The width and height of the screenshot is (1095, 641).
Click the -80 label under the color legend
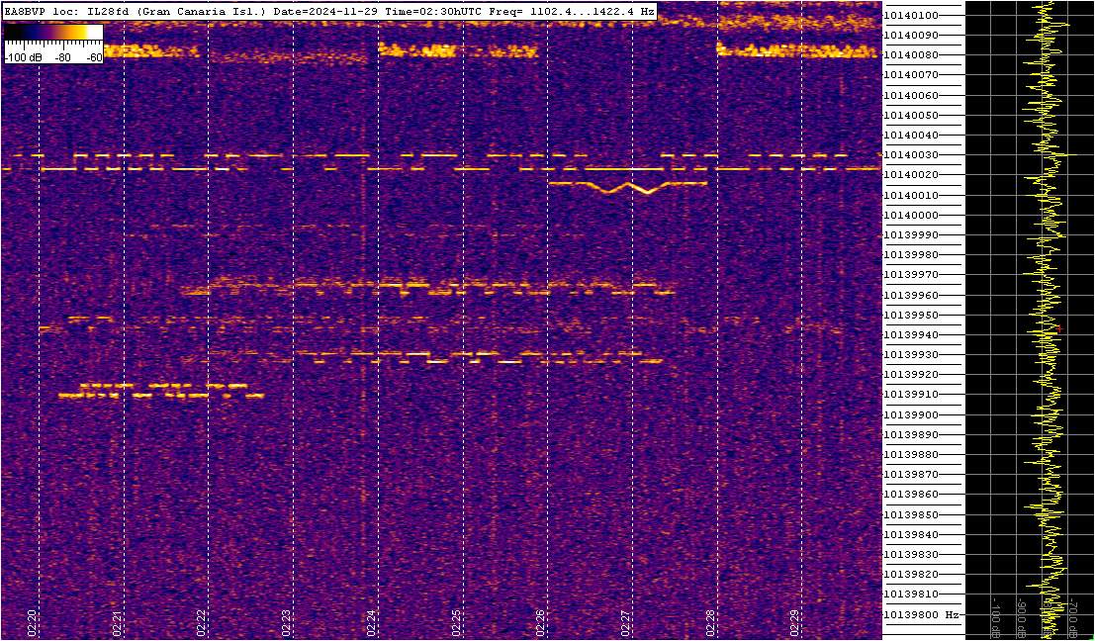tap(63, 57)
